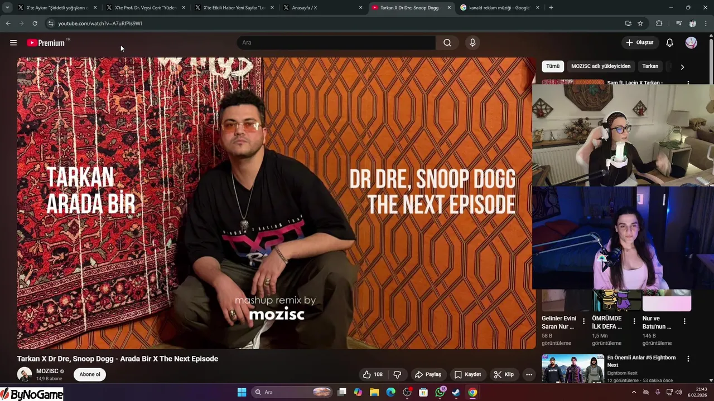Select MOZISC adlı yükleyiciden chip
The height and width of the screenshot is (401, 714).
[601, 66]
